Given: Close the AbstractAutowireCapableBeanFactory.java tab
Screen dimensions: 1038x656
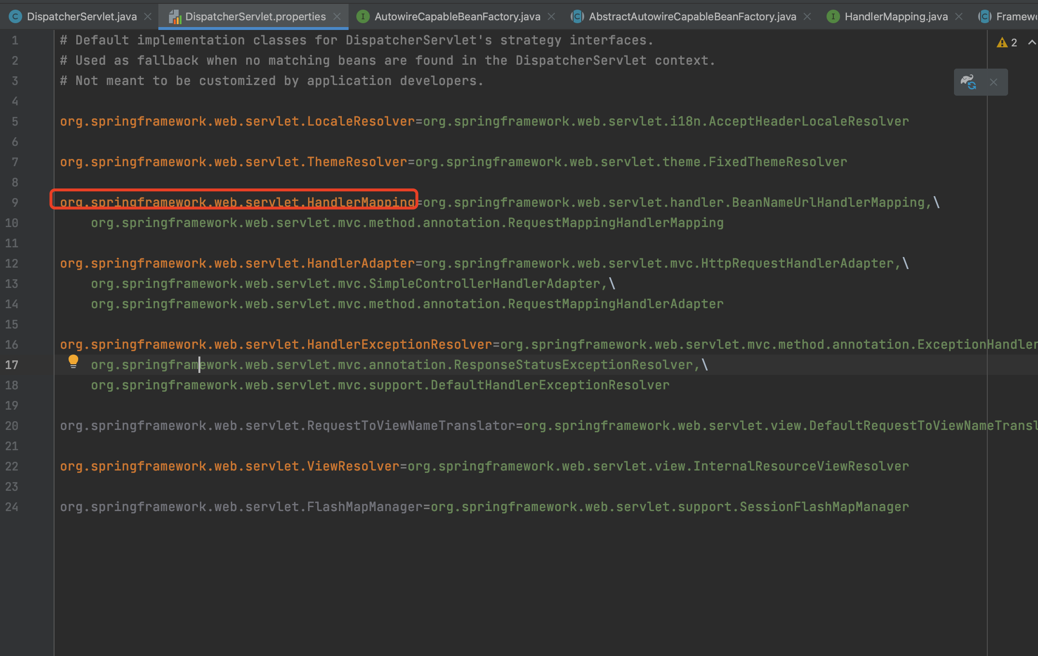Looking at the screenshot, I should (x=807, y=16).
